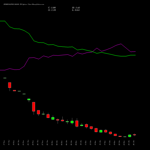Click the low value 'L: 0.65'

pos(76,10)
